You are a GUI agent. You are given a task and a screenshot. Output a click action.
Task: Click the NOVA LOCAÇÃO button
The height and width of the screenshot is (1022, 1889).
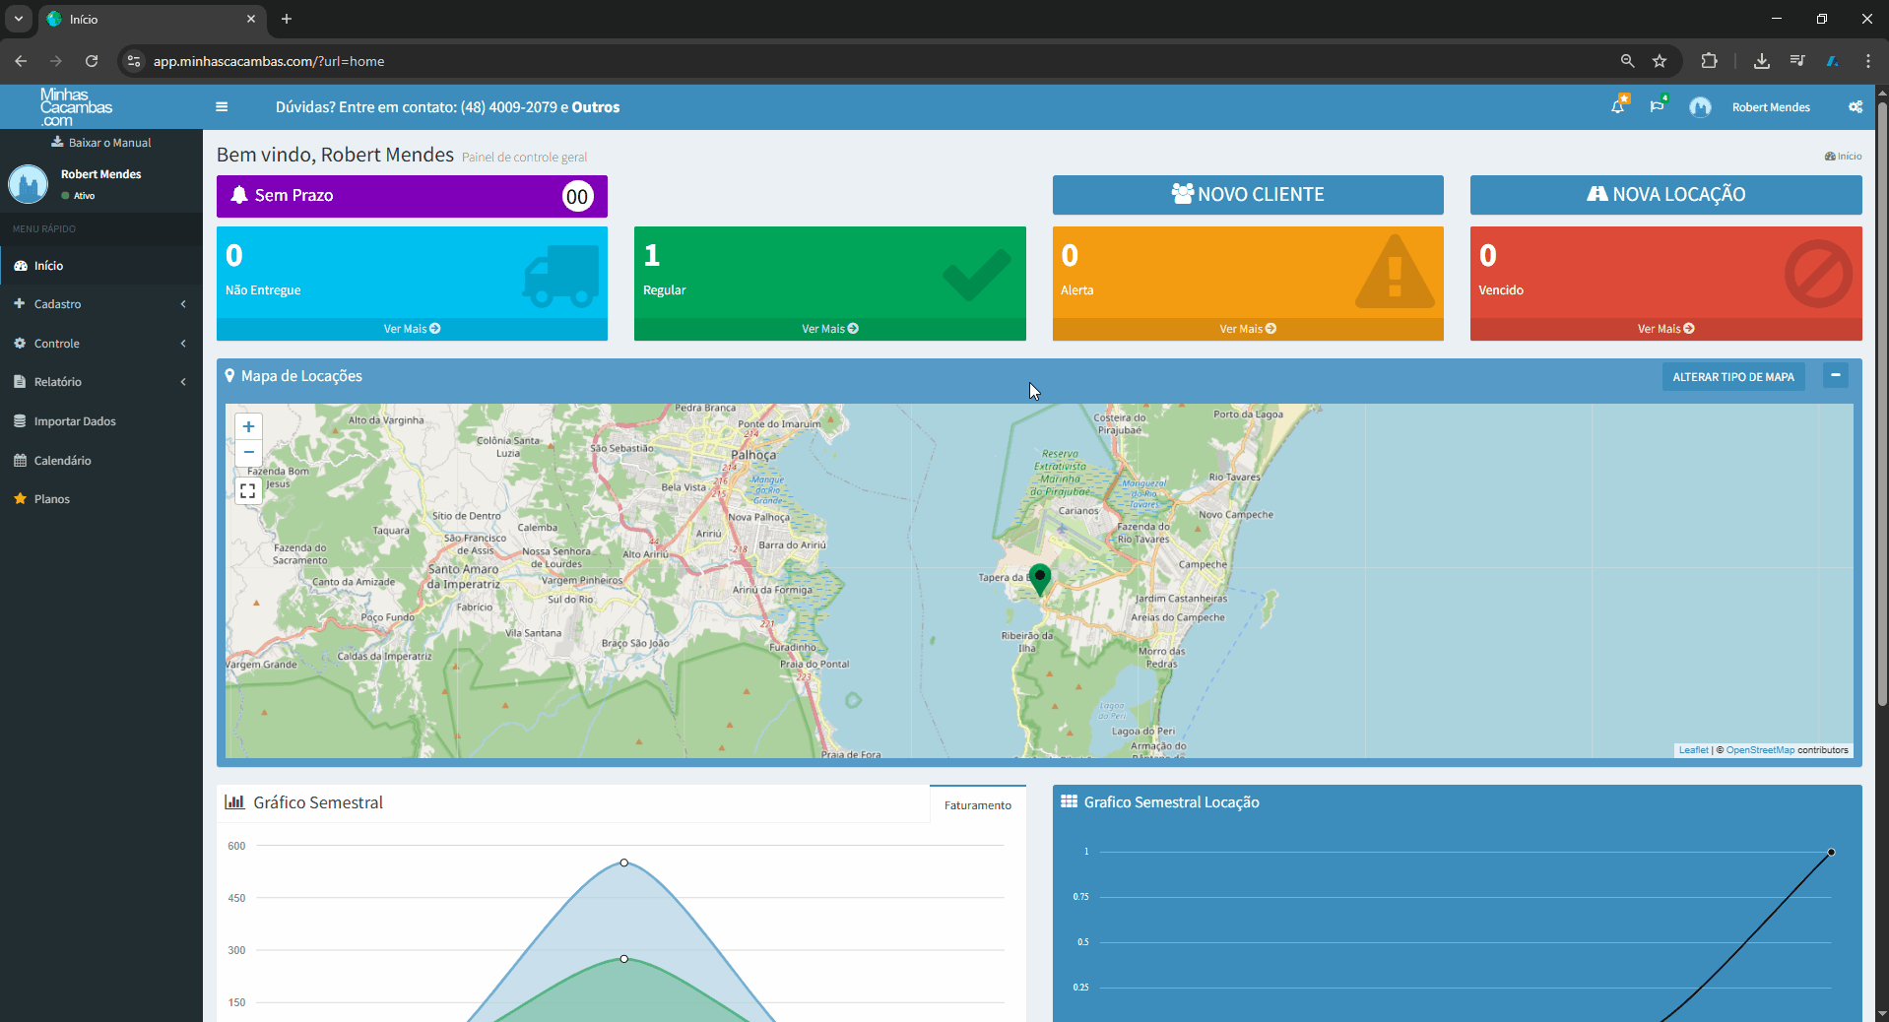tap(1665, 195)
